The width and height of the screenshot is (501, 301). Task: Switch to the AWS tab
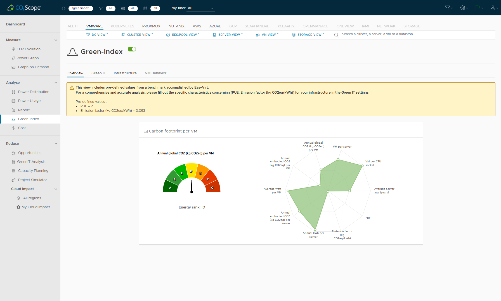[x=197, y=26]
